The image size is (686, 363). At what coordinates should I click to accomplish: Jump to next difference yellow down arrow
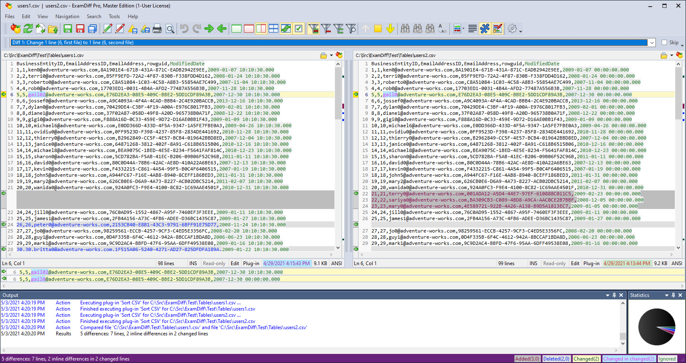point(390,28)
